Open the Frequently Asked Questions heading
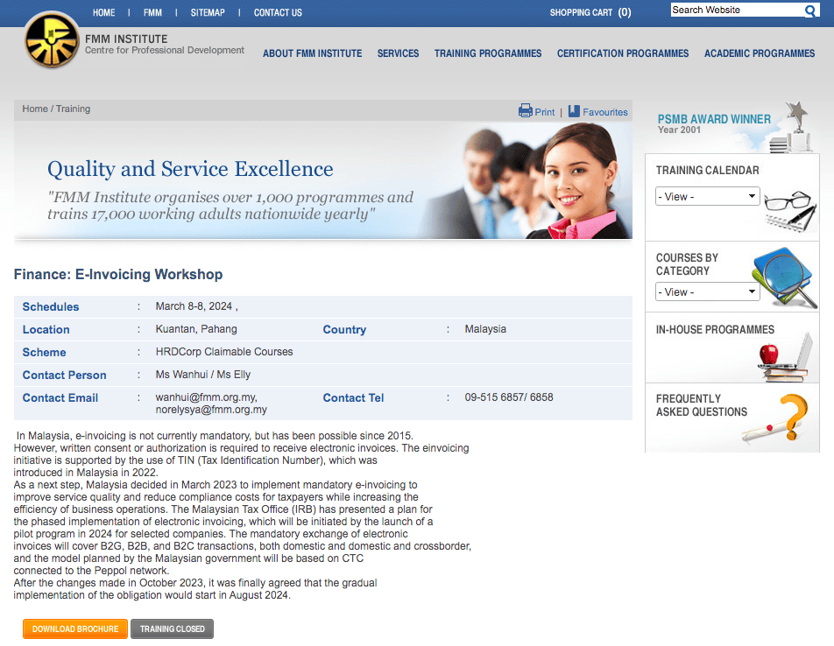Screen dimensions: 834x646 pyautogui.click(x=702, y=405)
